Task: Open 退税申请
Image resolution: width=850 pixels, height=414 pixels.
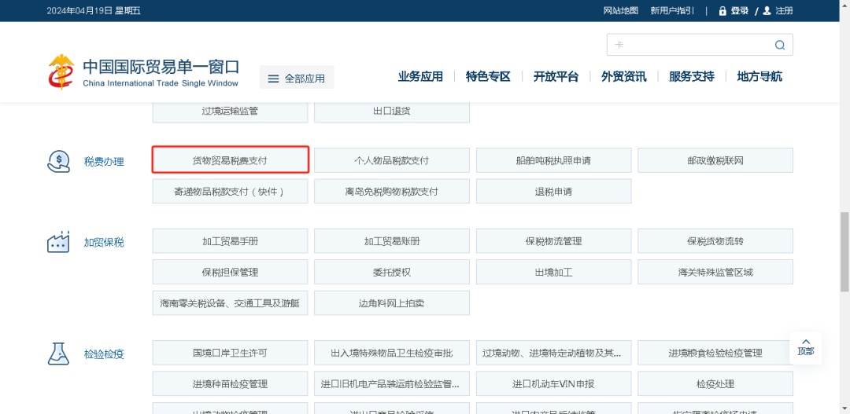Action: (553, 191)
